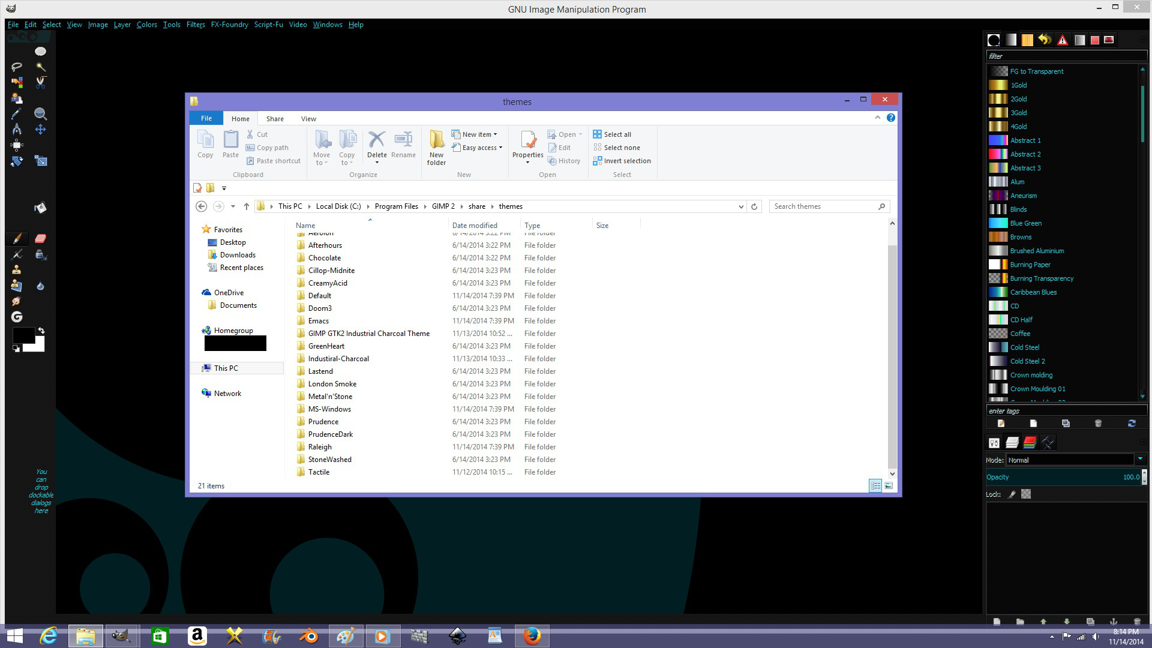The image size is (1152, 648).
Task: Click Invert selection in the ribbon
Action: click(622, 161)
